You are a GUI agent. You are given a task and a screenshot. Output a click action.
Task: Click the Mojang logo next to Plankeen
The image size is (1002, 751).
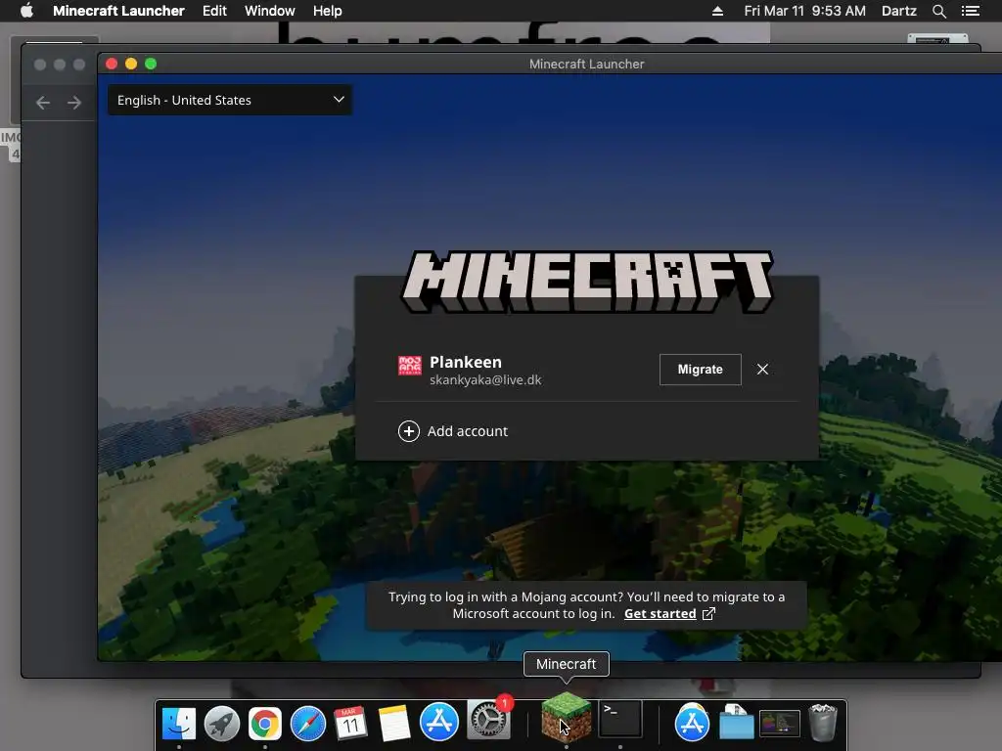(410, 366)
